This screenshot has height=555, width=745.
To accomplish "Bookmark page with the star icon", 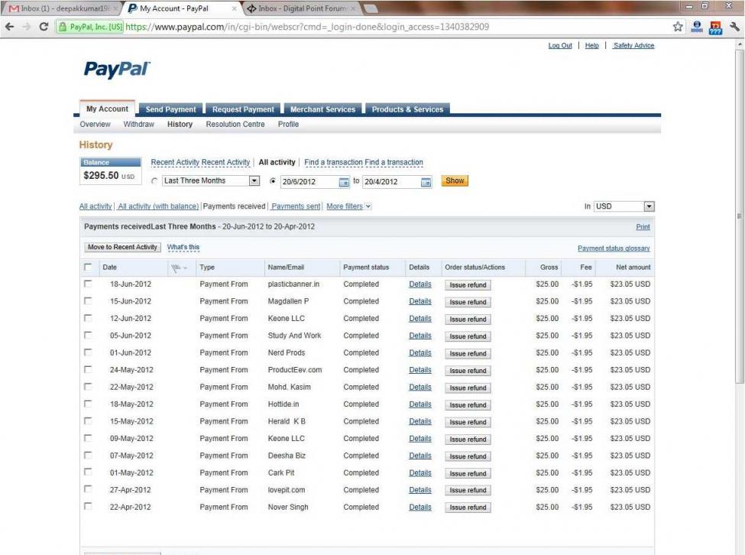I will click(678, 27).
